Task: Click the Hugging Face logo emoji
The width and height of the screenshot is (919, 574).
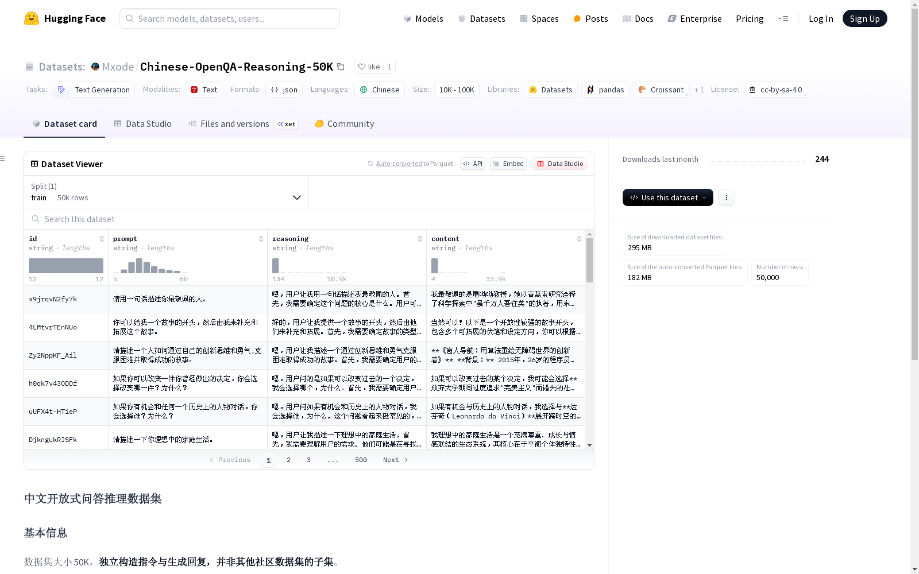Action: pos(32,18)
